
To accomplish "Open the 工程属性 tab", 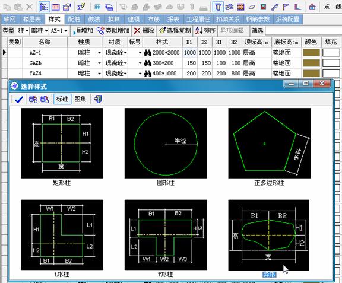I will click(x=198, y=19).
